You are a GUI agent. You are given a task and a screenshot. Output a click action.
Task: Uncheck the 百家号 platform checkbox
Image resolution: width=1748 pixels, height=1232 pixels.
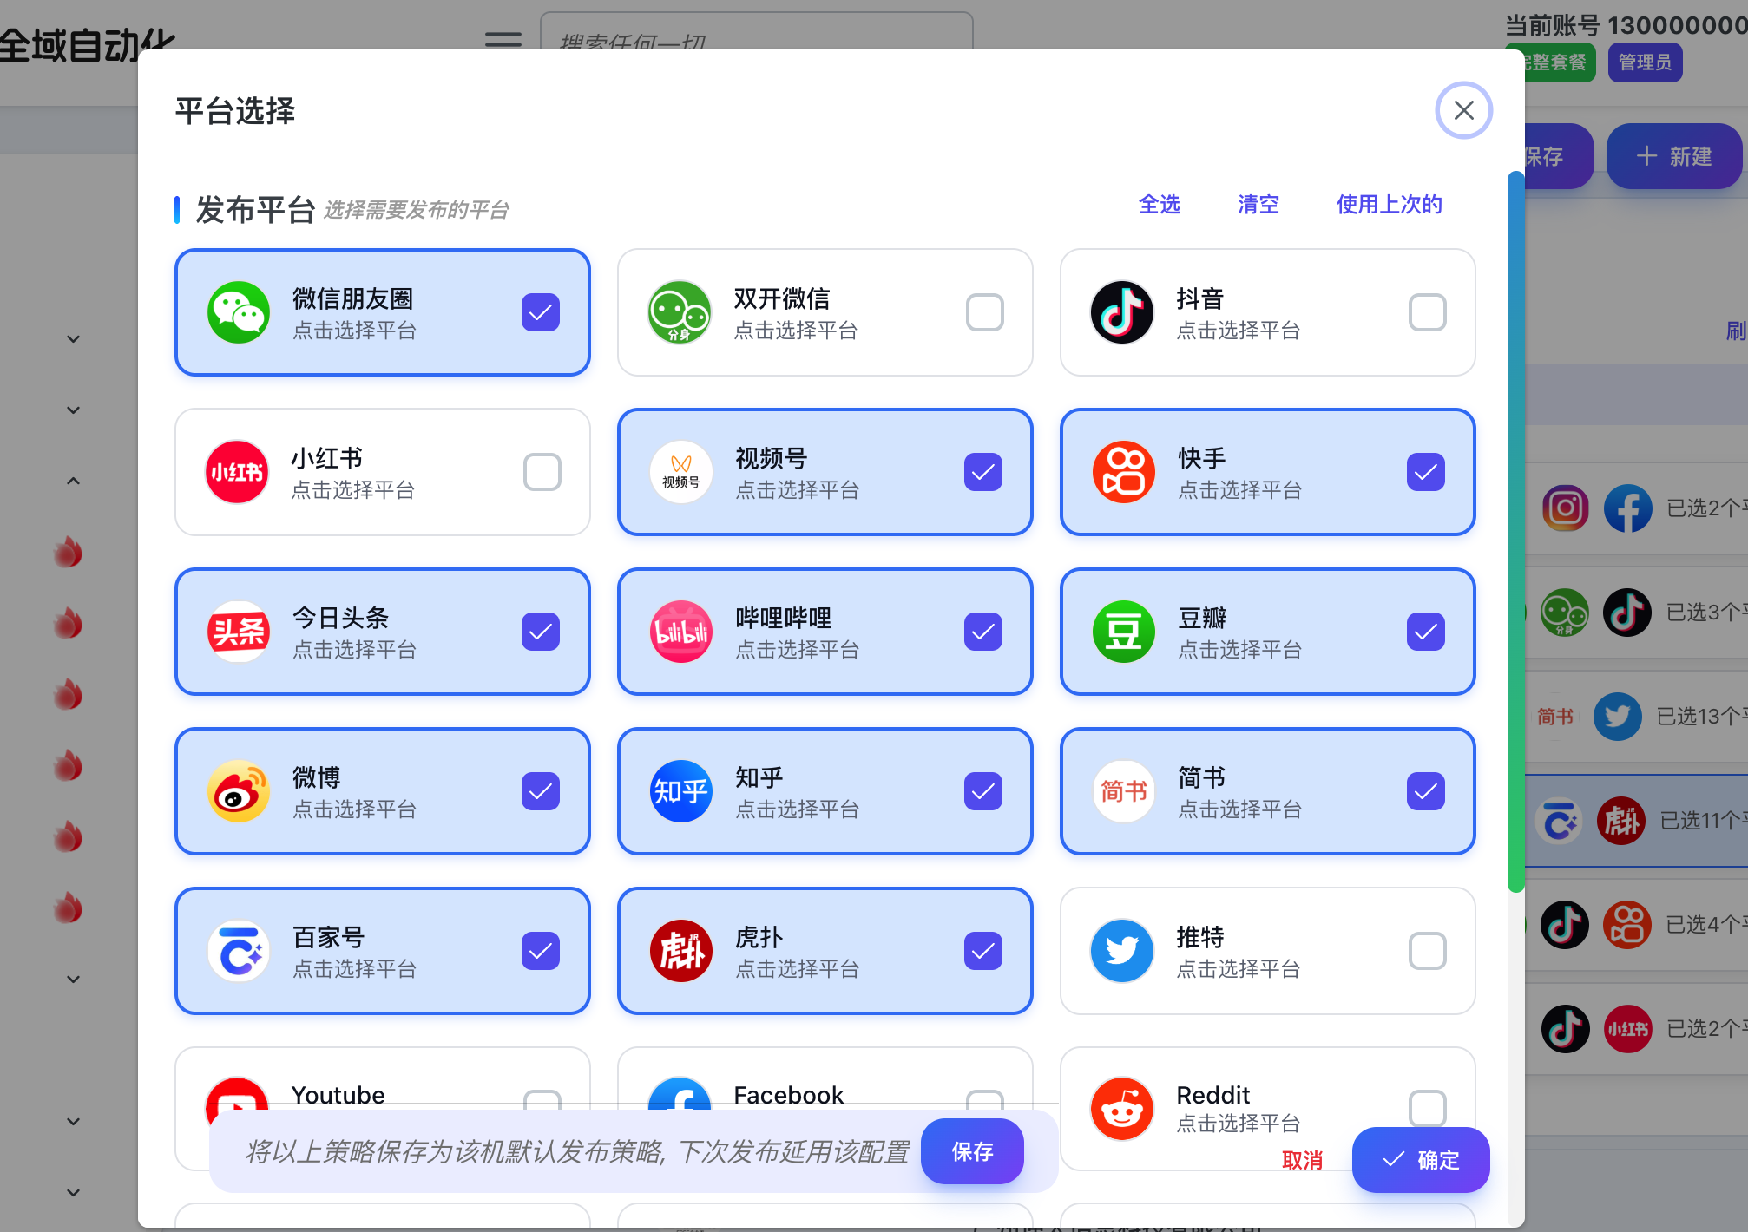540,951
